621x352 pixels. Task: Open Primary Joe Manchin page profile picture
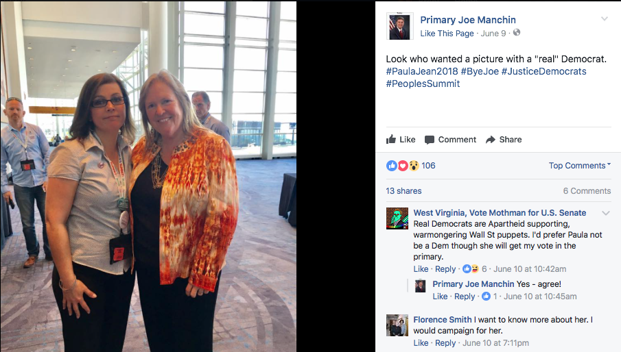point(400,26)
